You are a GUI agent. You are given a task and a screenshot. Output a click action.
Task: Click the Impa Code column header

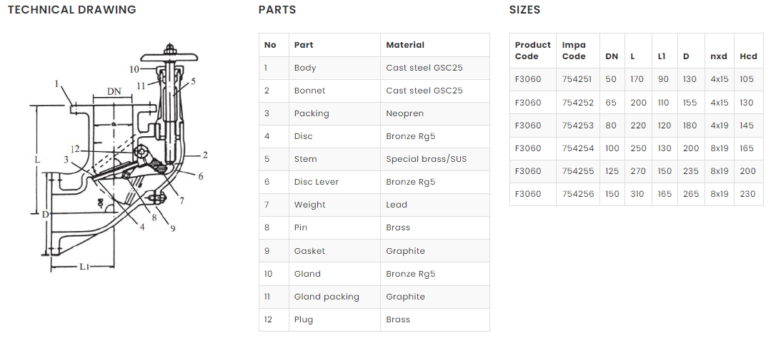click(574, 51)
